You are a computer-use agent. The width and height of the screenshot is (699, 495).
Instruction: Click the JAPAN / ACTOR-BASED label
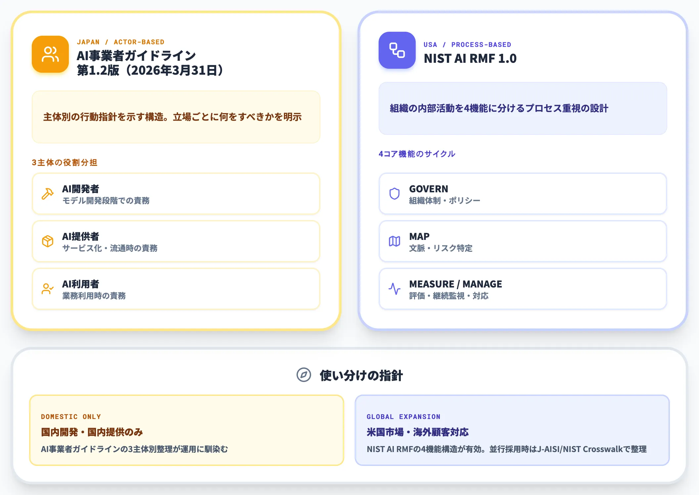(120, 42)
